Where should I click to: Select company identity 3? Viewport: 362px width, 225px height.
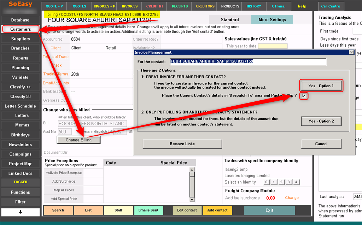[x=288, y=182]
